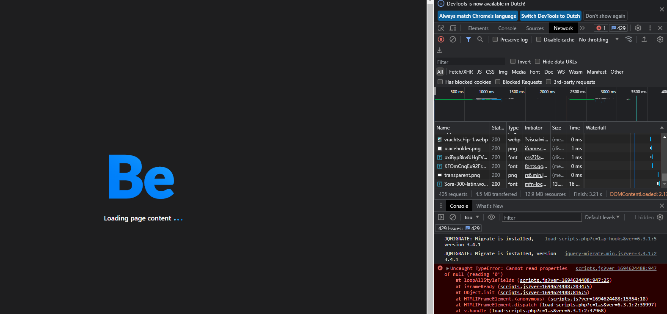This screenshot has width=667, height=314.
Task: Check Blocked Requests
Action: [498, 82]
